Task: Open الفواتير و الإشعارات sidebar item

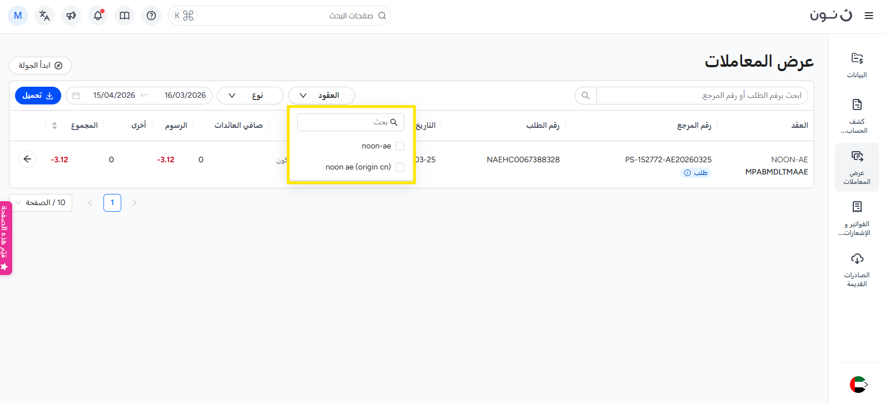Action: tap(857, 219)
